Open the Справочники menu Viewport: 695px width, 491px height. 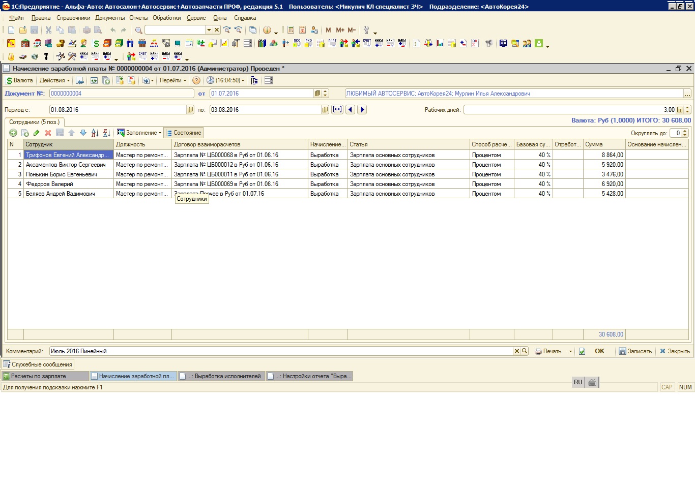click(x=73, y=18)
